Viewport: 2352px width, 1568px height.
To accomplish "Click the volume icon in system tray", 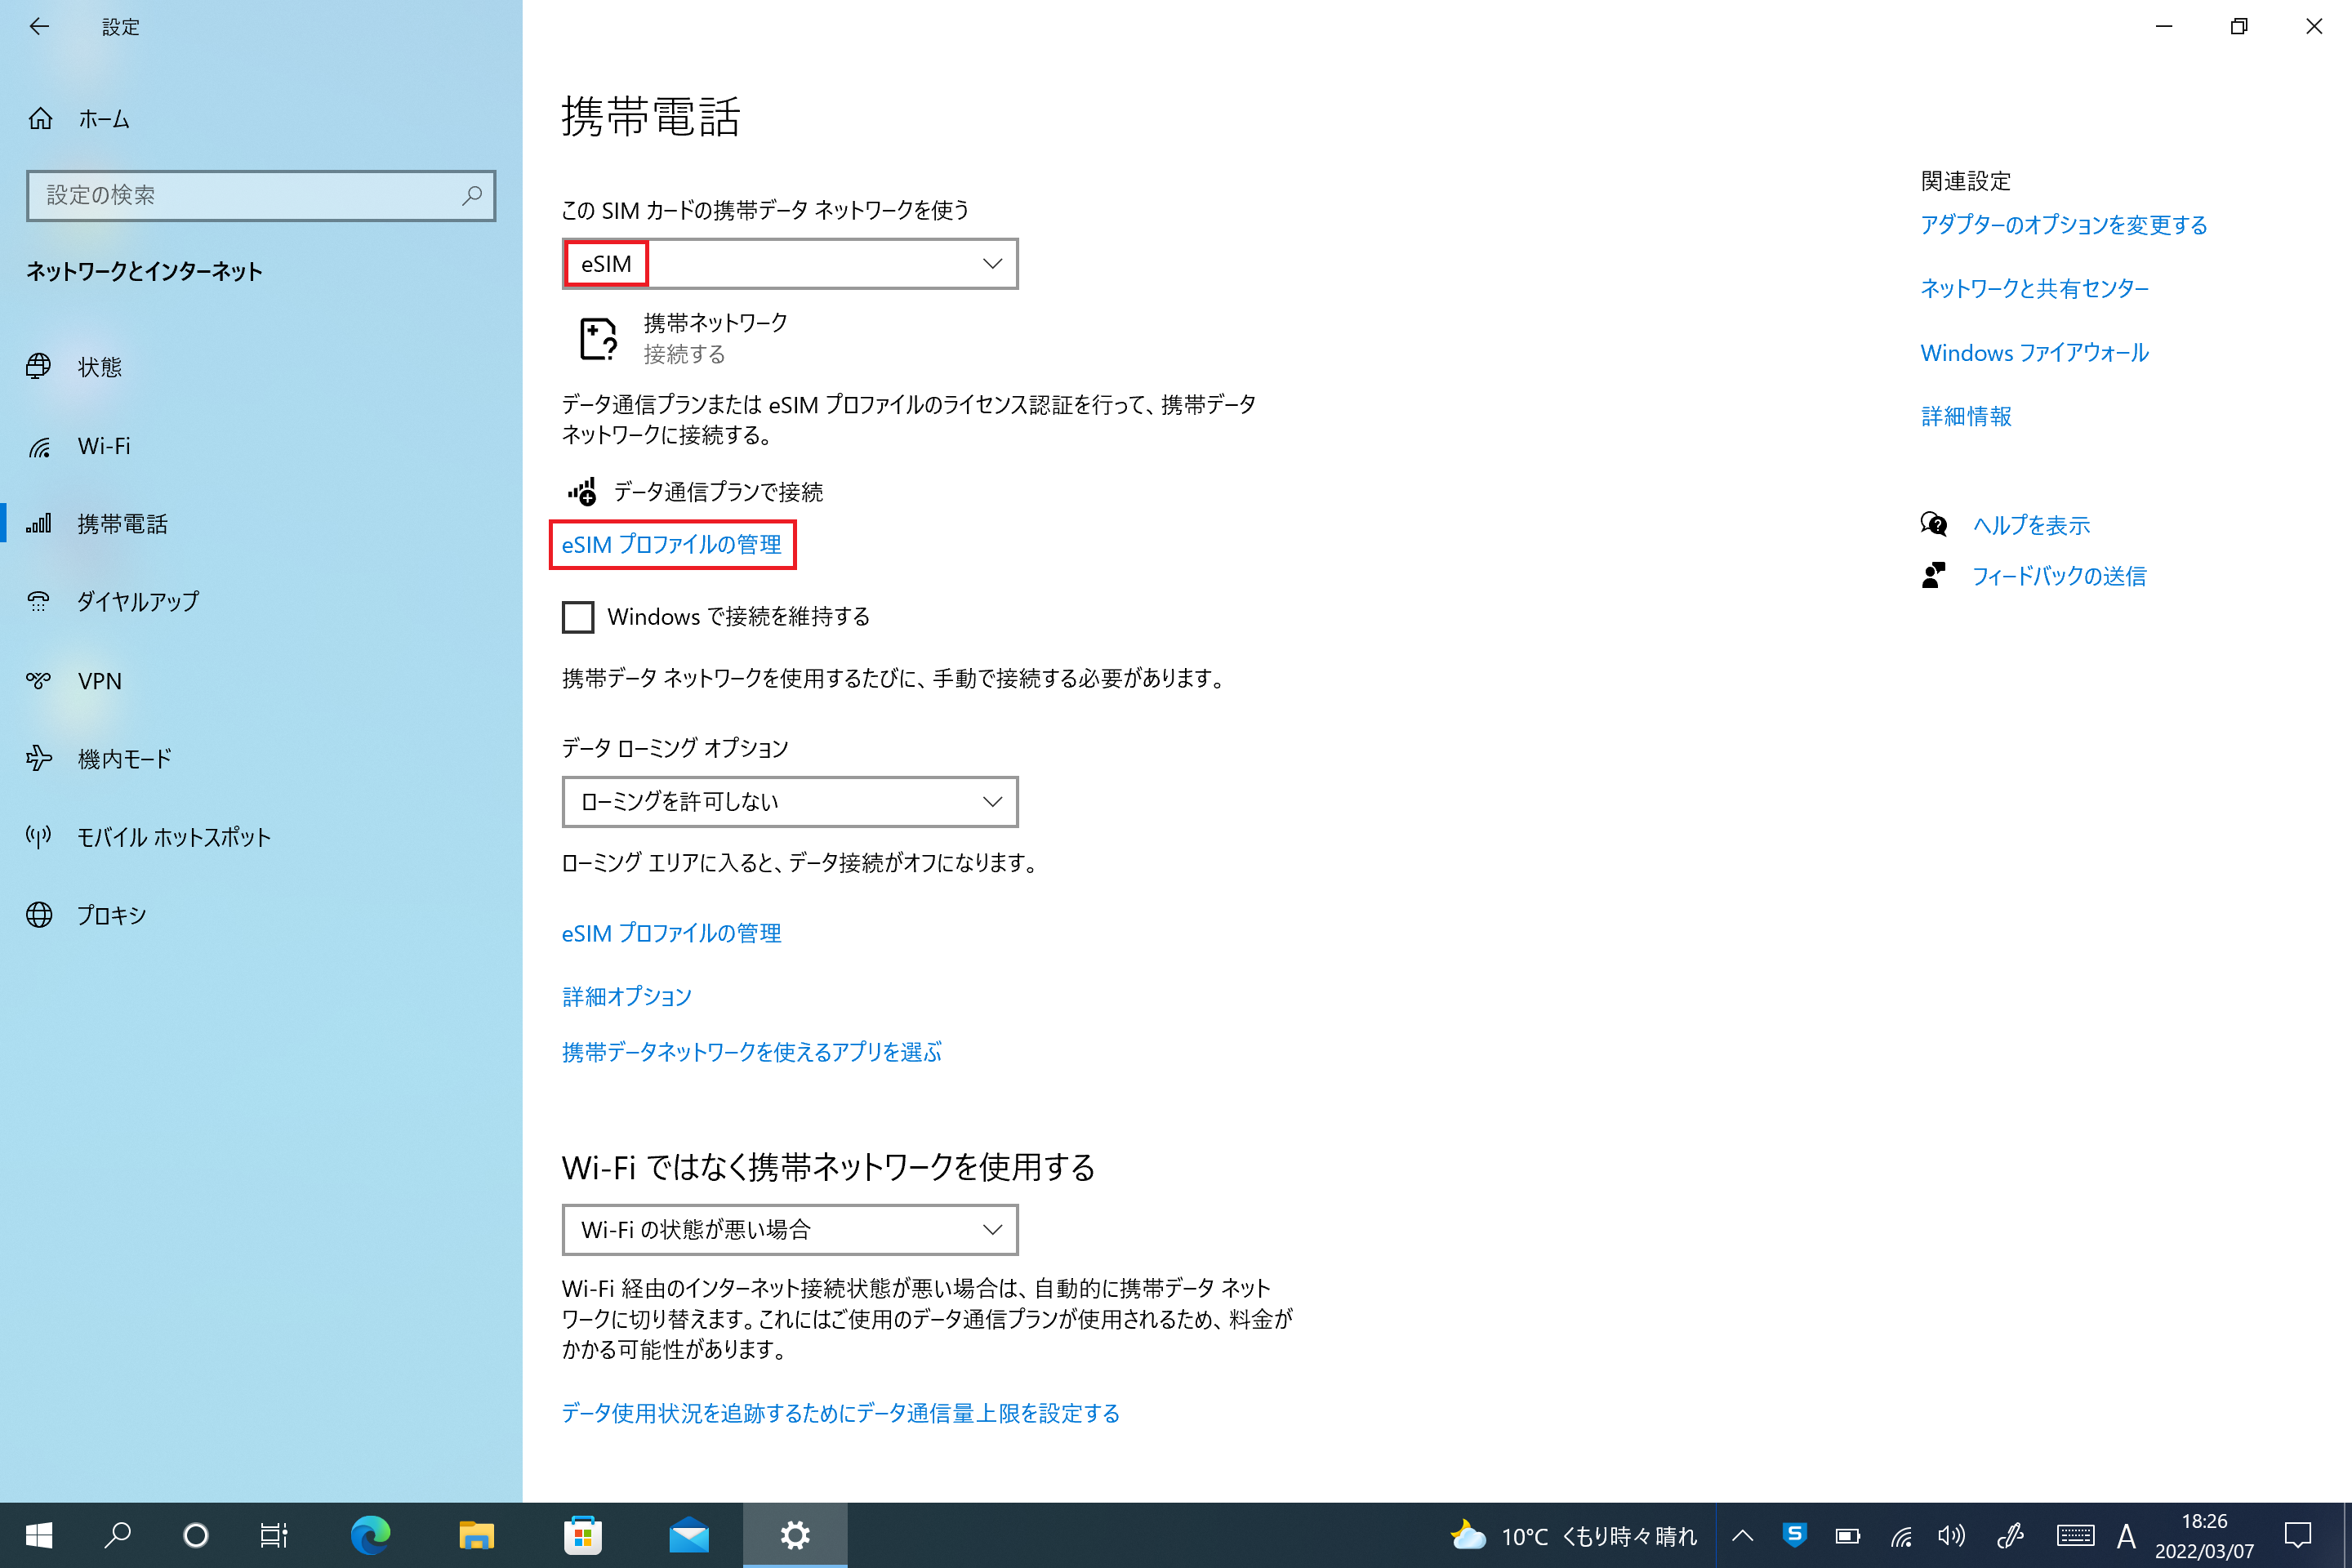I will click(x=1951, y=1535).
